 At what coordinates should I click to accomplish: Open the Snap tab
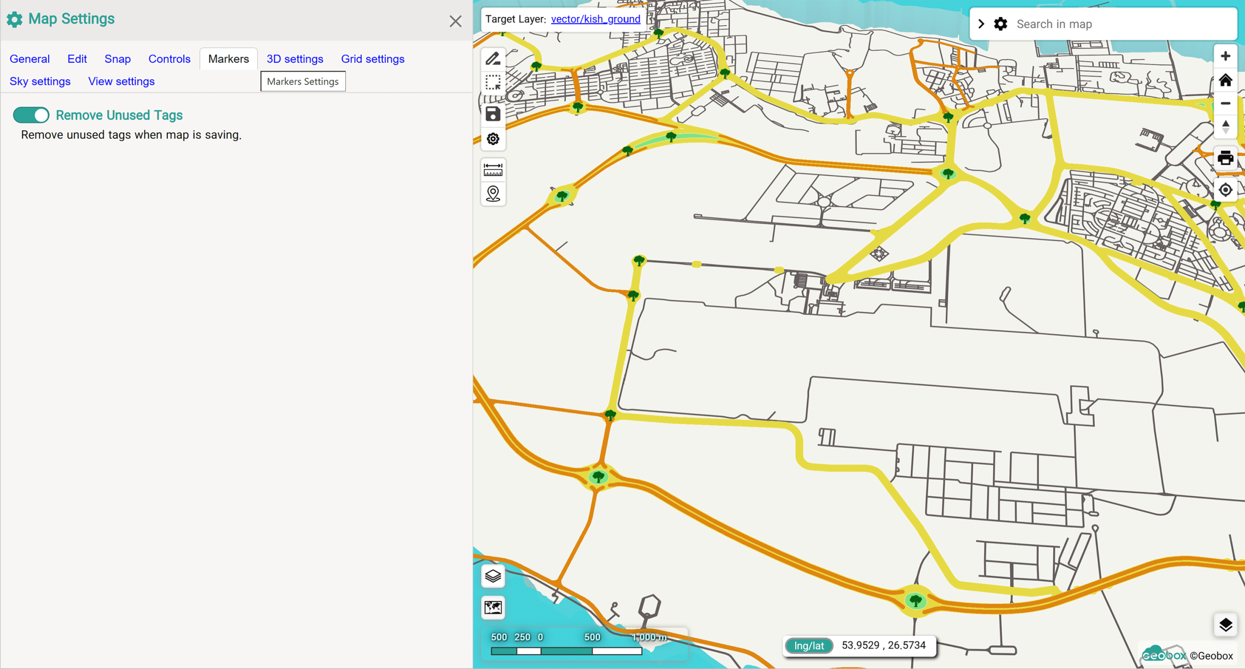pos(118,59)
